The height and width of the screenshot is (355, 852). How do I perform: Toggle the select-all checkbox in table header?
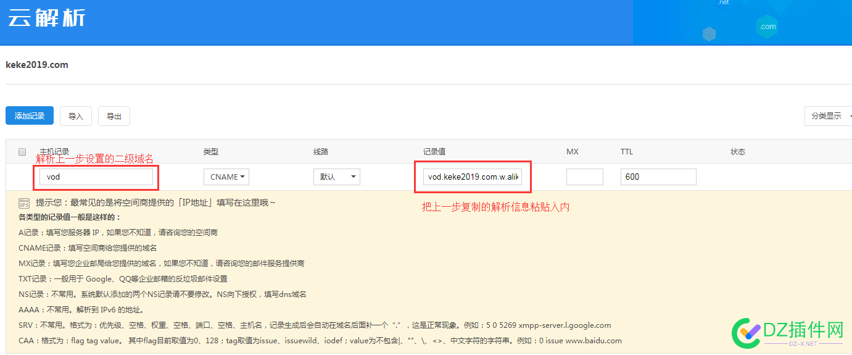22,152
